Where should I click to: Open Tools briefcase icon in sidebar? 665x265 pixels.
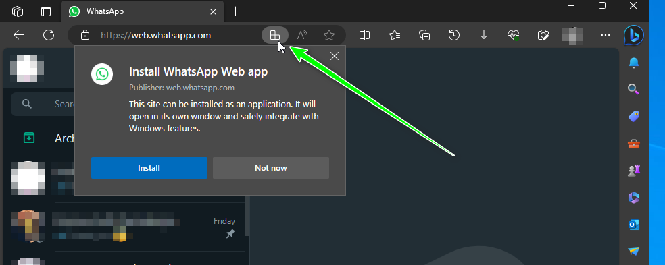coord(634,144)
